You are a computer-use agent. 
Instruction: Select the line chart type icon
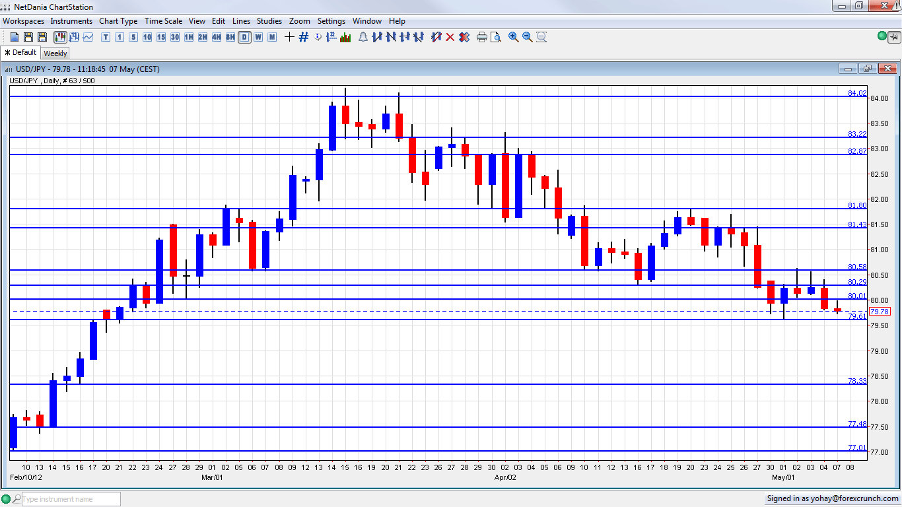[x=88, y=37]
